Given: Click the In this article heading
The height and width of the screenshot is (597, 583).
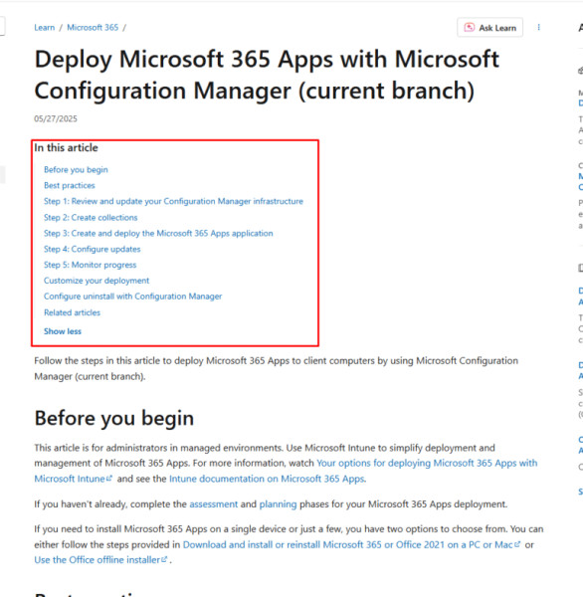Looking at the screenshot, I should coord(66,147).
